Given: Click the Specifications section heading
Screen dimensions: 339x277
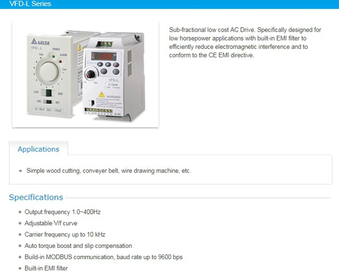Looking at the screenshot, I should (36, 197).
